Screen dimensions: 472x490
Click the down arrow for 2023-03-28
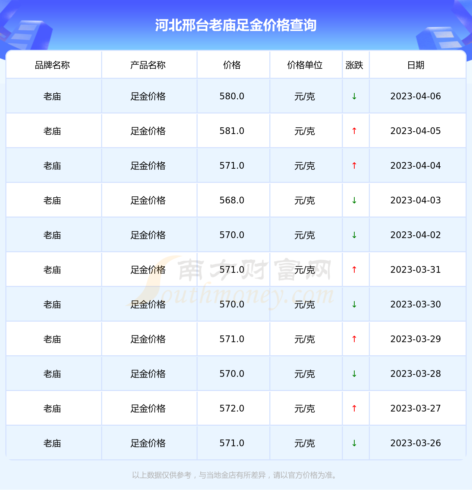pos(354,374)
